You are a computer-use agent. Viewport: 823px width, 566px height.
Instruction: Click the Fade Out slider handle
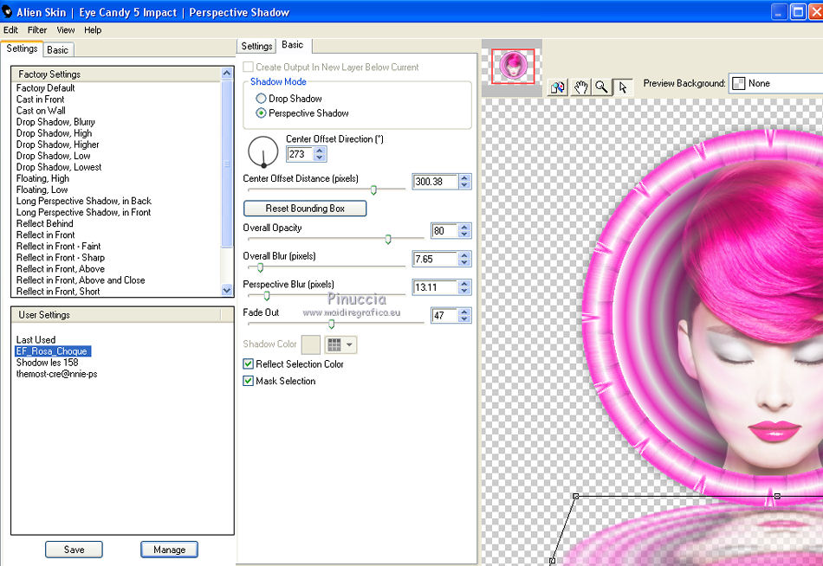331,325
